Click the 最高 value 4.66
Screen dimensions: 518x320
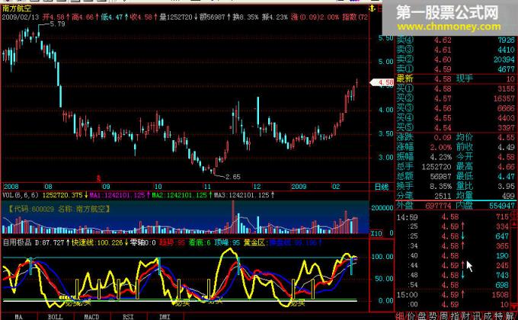pyautogui.click(x=506, y=167)
